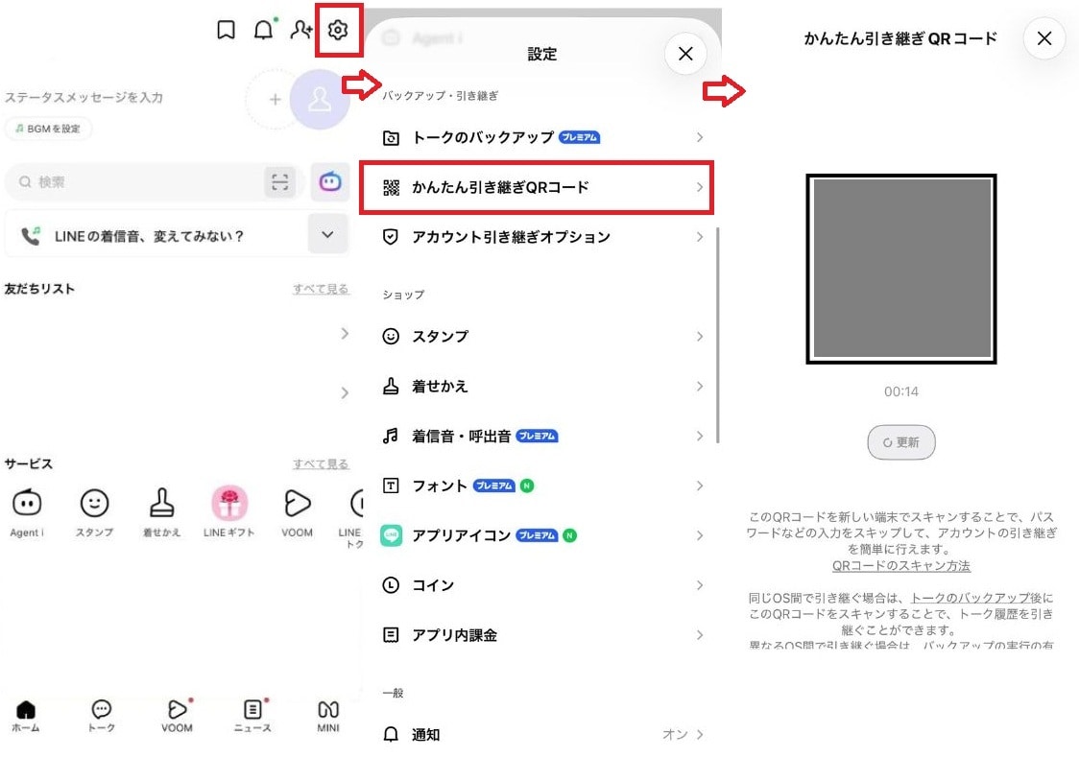Screen dimensions: 1079x757
Task: Tap the QR code image
Action: tap(901, 269)
